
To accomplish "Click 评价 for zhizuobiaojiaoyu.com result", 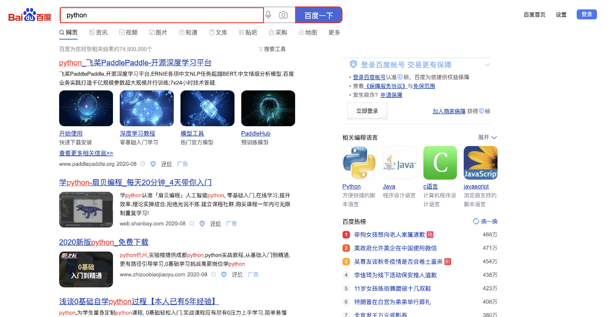I will click(x=237, y=274).
